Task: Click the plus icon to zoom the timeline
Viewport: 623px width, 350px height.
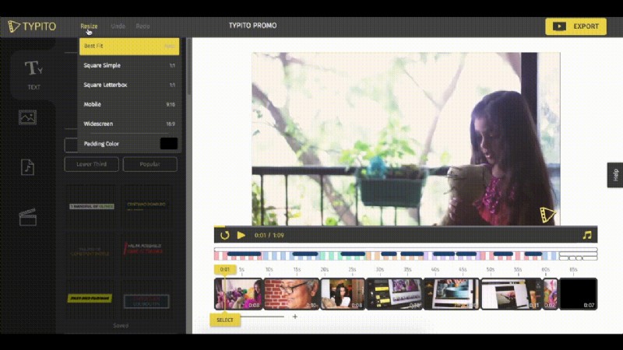Action: click(295, 317)
